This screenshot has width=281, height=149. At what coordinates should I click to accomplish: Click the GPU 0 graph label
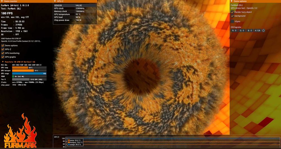click(57, 137)
